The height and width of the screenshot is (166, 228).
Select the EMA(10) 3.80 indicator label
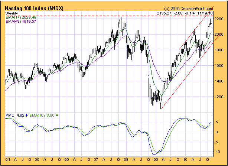[x=42, y=115]
